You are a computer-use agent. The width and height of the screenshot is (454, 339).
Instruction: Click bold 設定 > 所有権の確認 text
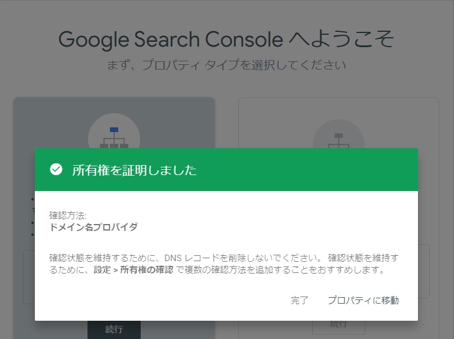coord(134,269)
